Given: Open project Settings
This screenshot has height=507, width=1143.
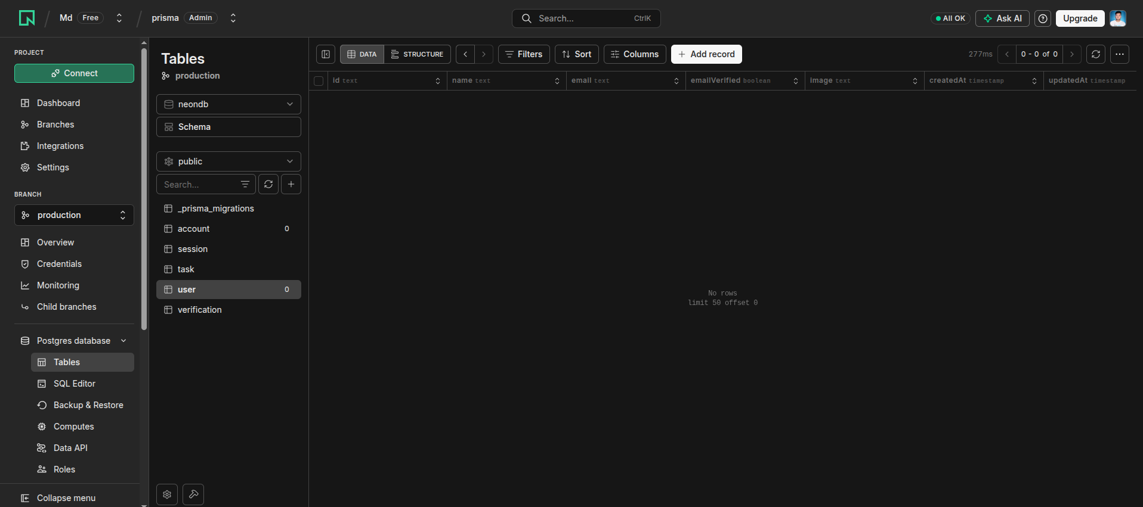Looking at the screenshot, I should pos(74,167).
